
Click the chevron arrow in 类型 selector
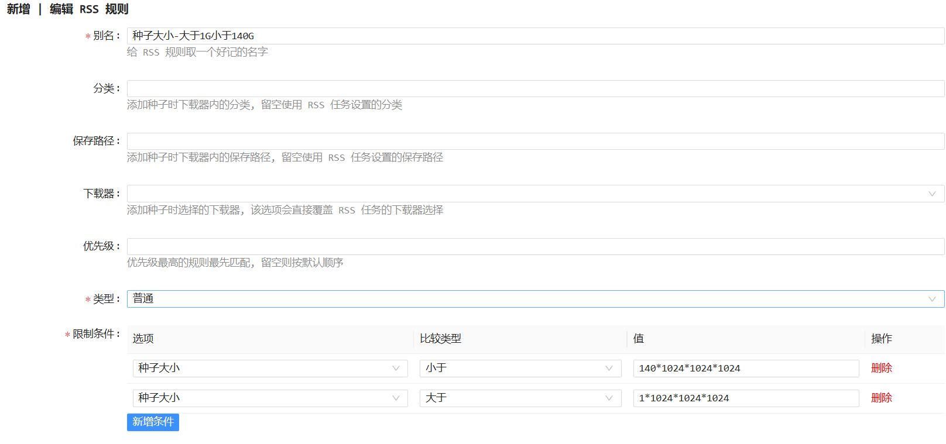pyautogui.click(x=932, y=299)
